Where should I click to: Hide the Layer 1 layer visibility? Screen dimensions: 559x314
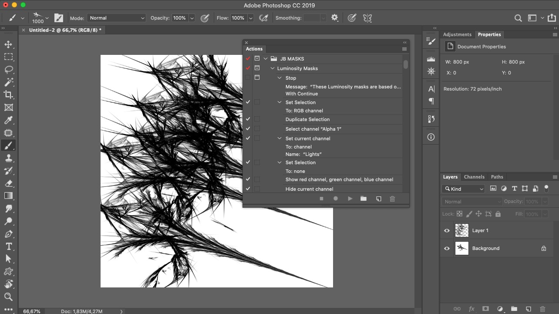447,230
